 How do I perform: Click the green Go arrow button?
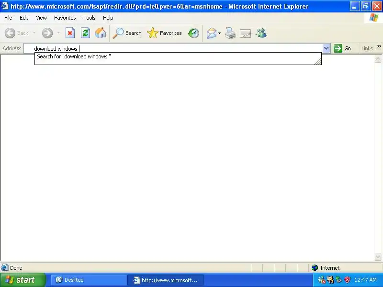[x=338, y=48]
